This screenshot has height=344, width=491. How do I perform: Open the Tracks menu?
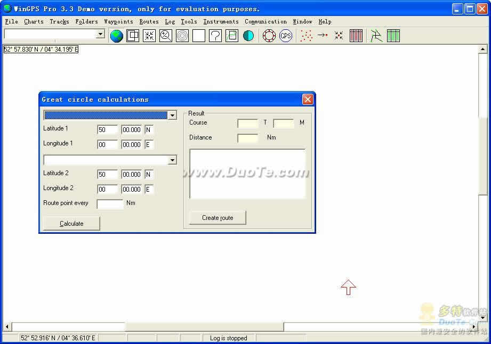pyautogui.click(x=59, y=22)
